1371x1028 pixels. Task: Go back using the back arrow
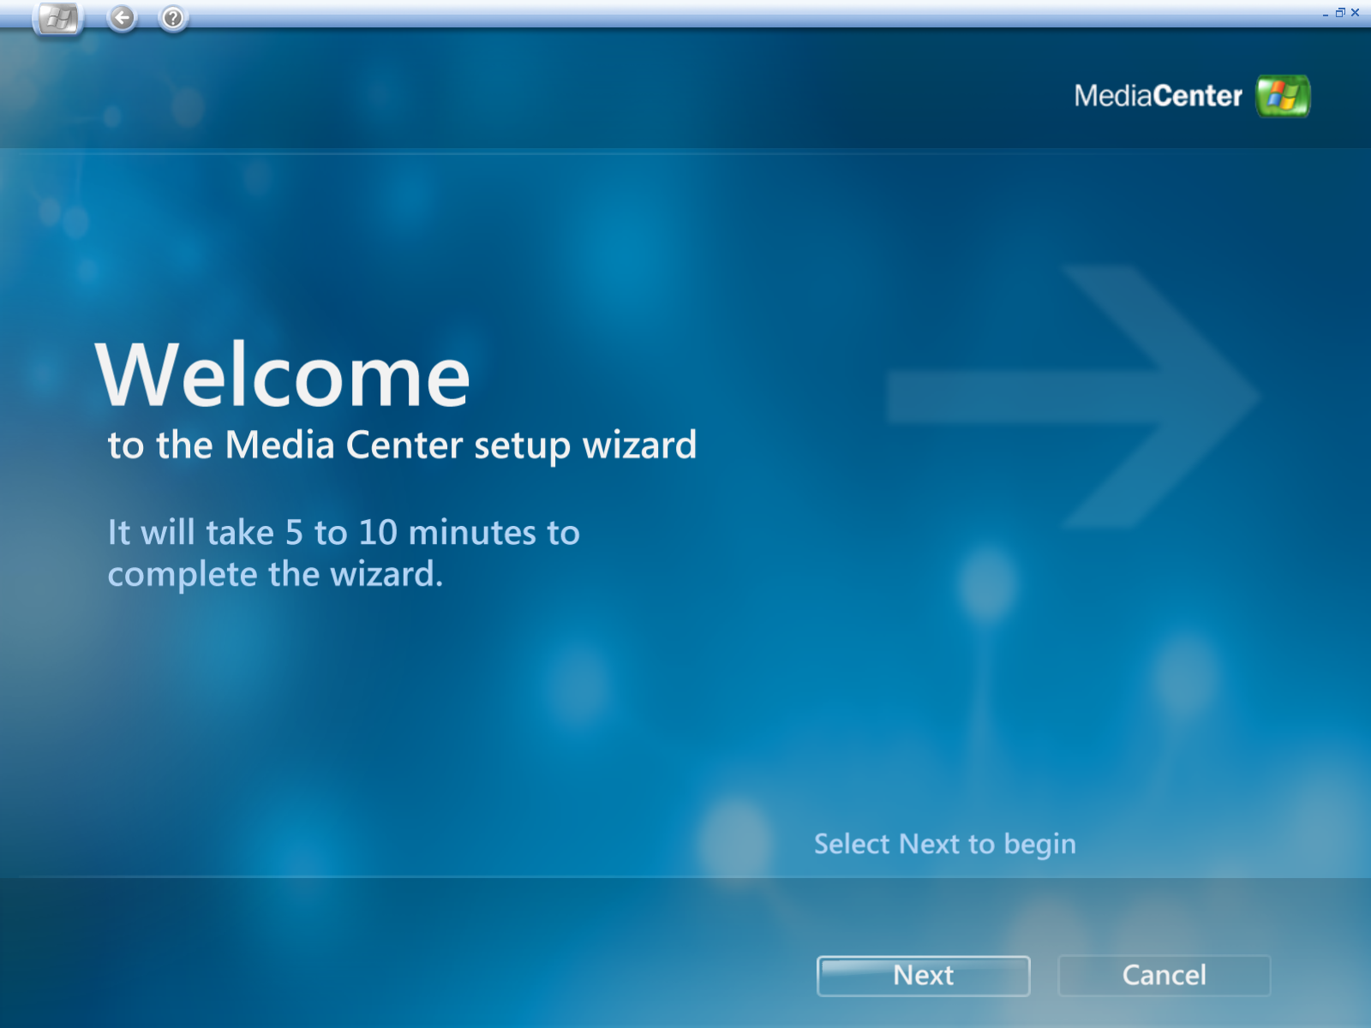pyautogui.click(x=123, y=17)
